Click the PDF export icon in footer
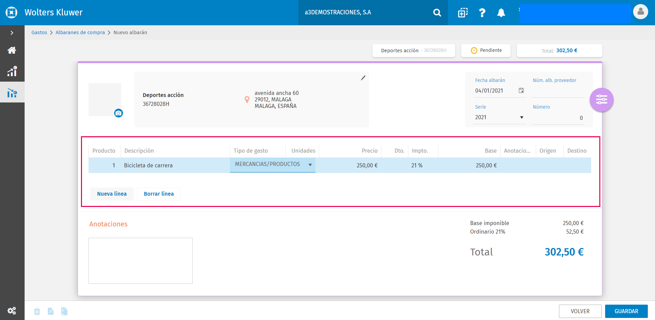This screenshot has height=320, width=655. click(x=51, y=311)
